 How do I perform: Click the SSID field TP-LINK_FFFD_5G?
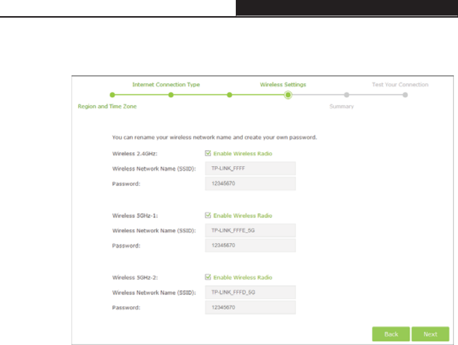[250, 292]
